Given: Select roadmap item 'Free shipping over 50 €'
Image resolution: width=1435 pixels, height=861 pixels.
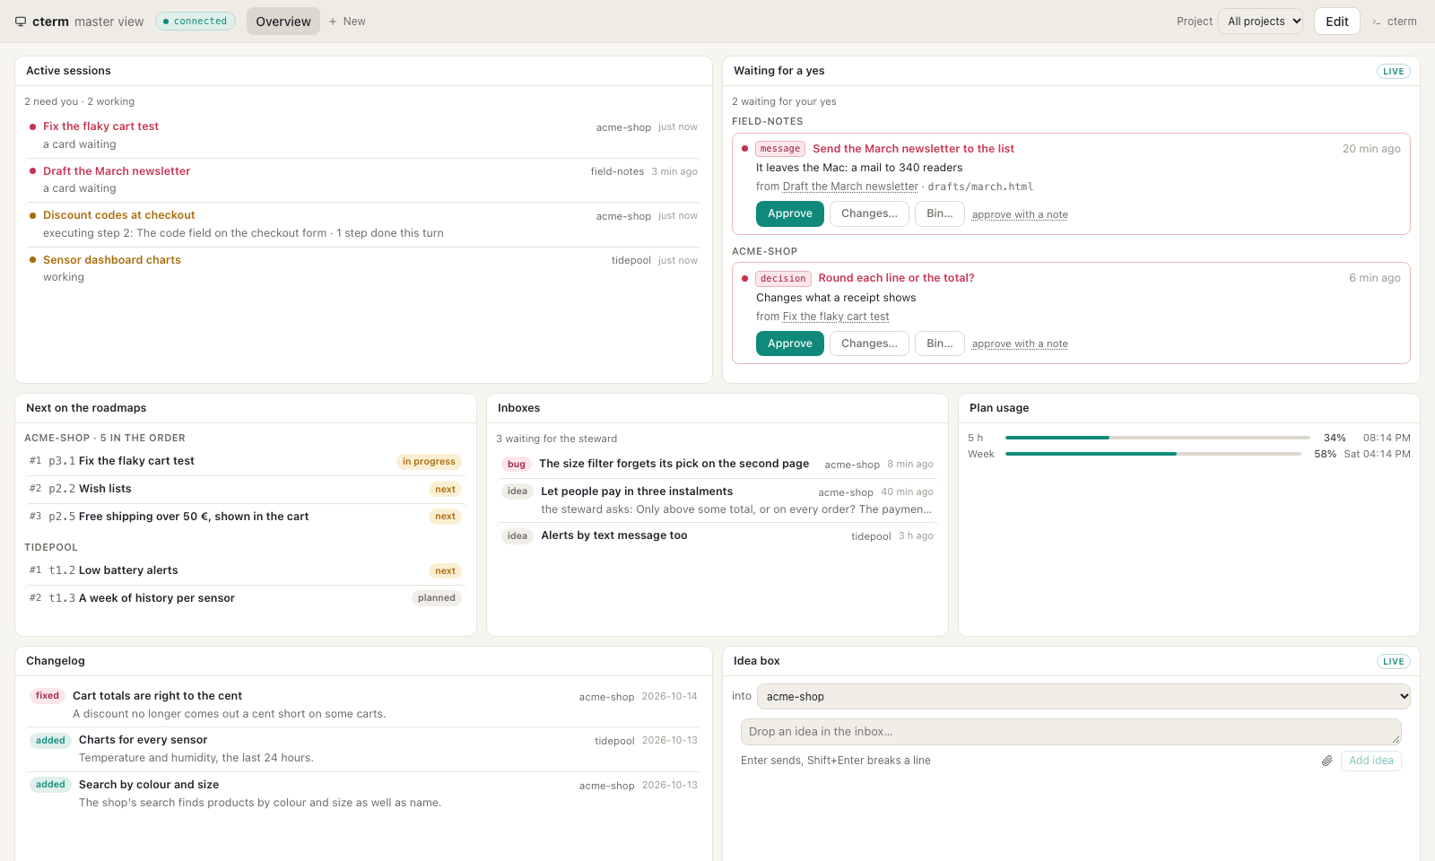Looking at the screenshot, I should pos(245,517).
